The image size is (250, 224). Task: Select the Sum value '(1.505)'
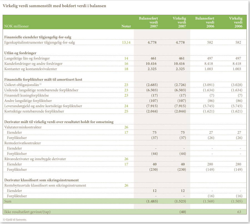(237, 201)
